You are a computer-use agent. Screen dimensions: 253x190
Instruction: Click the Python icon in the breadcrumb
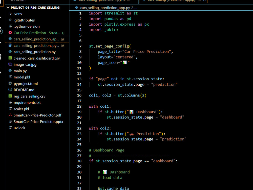click(x=77, y=8)
